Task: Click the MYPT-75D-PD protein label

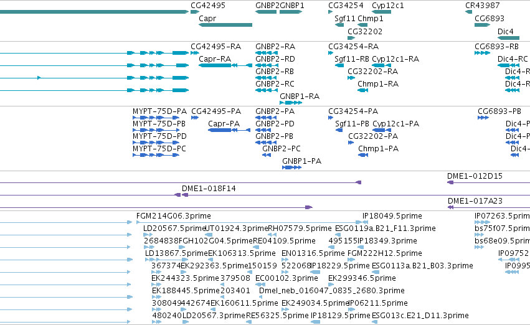Action: click(159, 136)
